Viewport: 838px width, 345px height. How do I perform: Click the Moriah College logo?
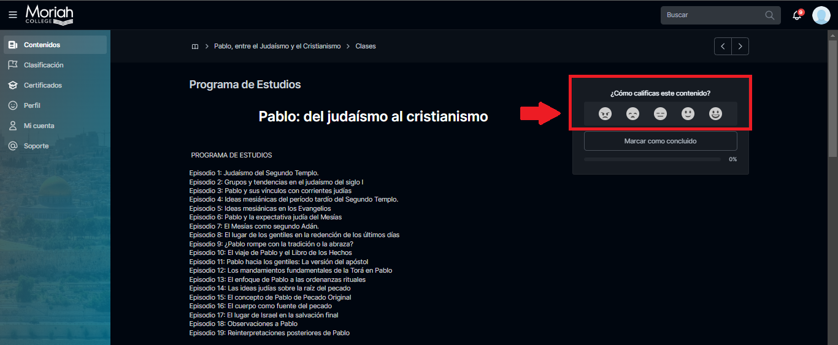[50, 14]
